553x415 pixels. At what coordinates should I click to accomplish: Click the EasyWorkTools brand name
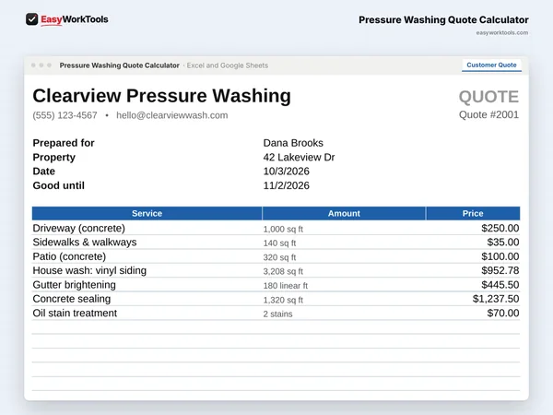(x=75, y=19)
